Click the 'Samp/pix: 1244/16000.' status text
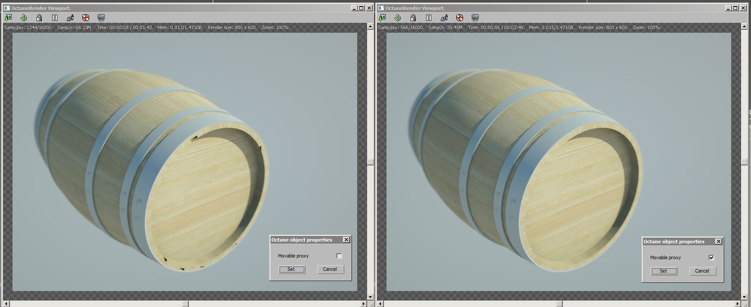The image size is (751, 307). [x=28, y=28]
